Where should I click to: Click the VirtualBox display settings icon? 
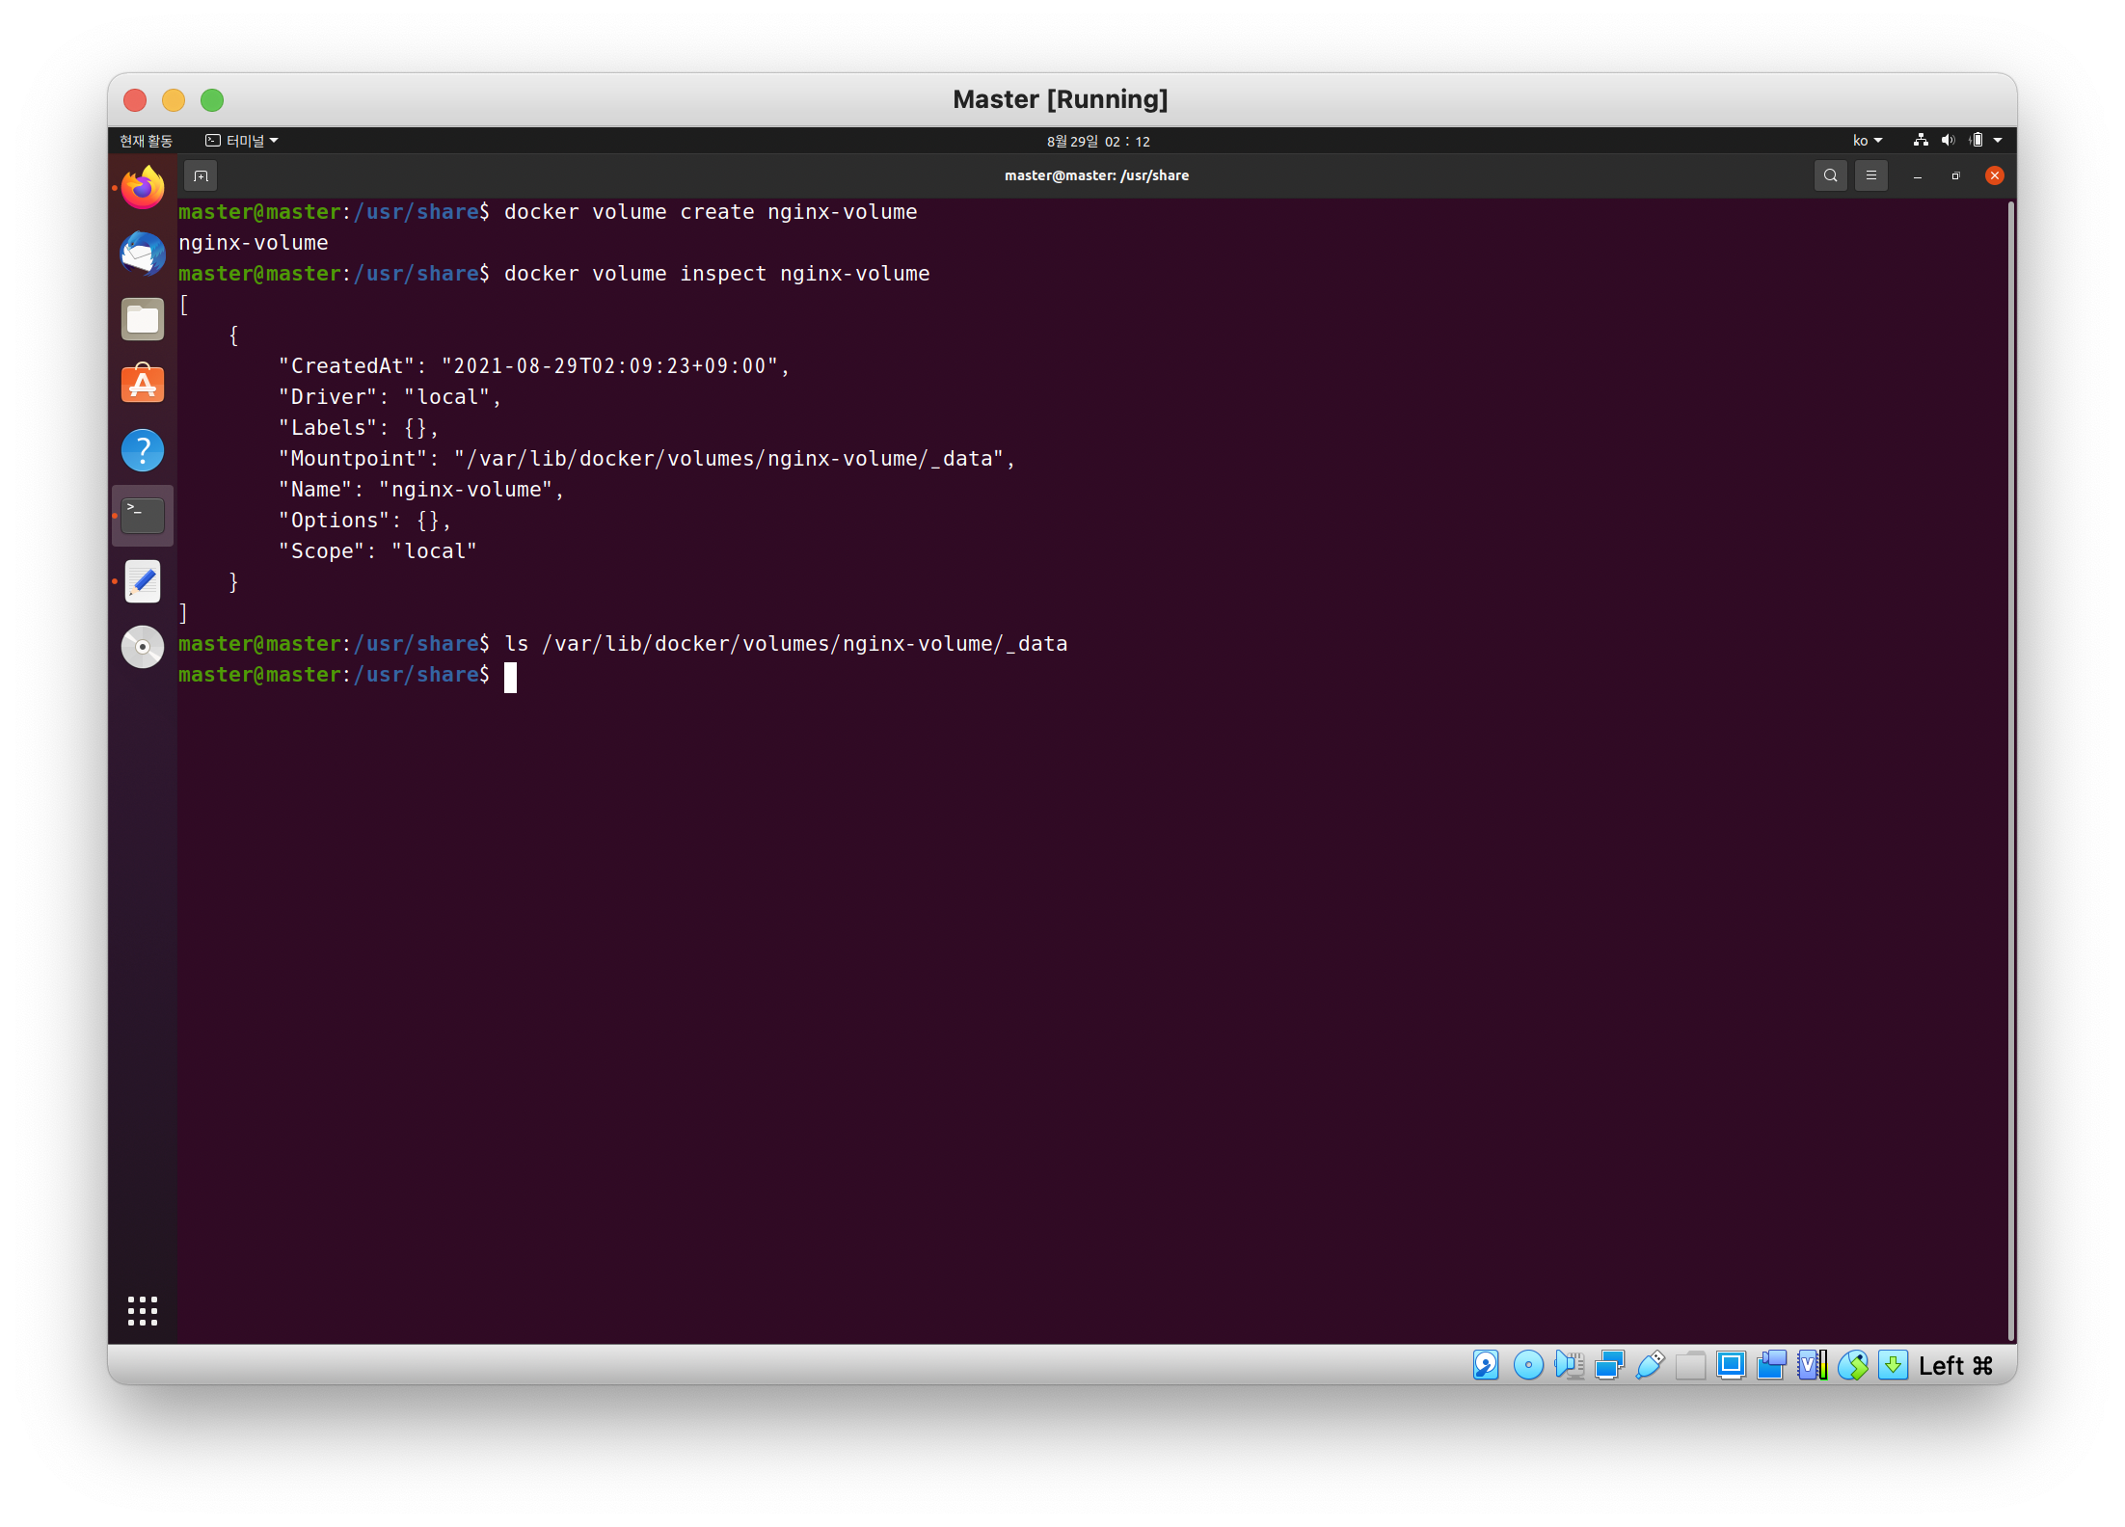1731,1365
